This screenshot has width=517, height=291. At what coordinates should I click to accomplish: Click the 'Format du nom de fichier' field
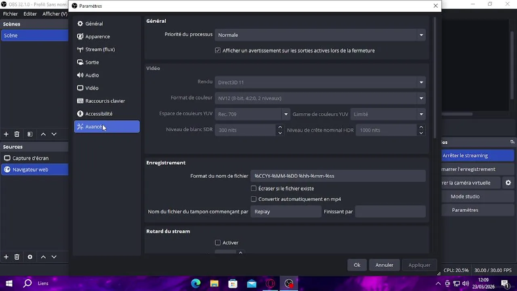[x=338, y=176]
